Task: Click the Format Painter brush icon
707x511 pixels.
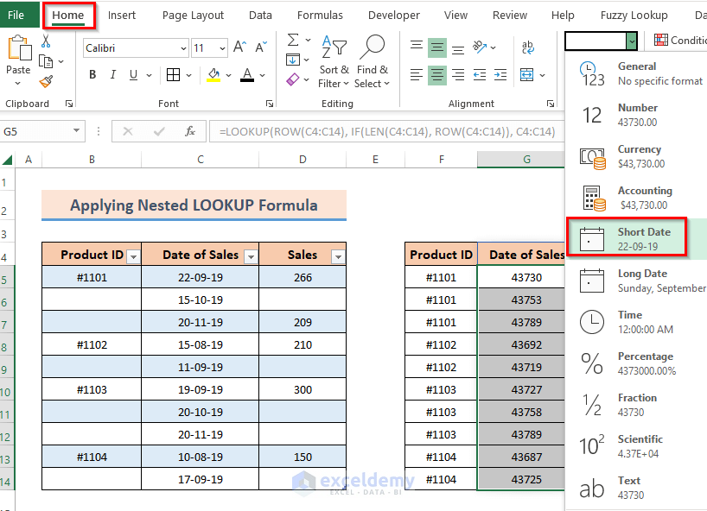Action: click(x=46, y=81)
